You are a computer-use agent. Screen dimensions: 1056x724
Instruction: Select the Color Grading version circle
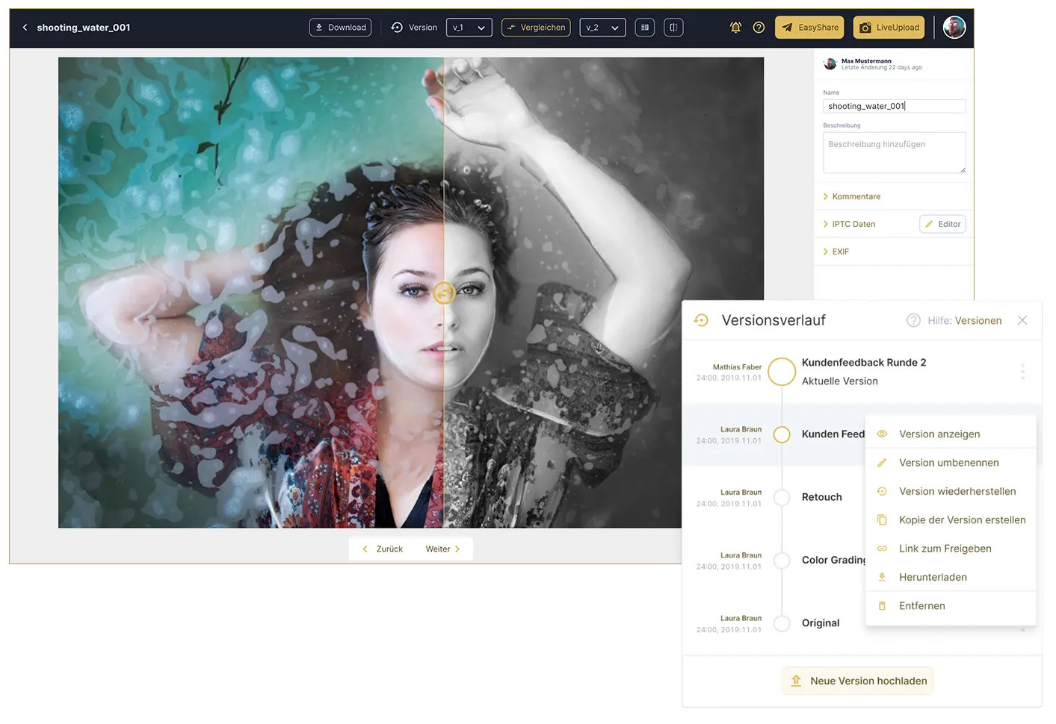[782, 560]
